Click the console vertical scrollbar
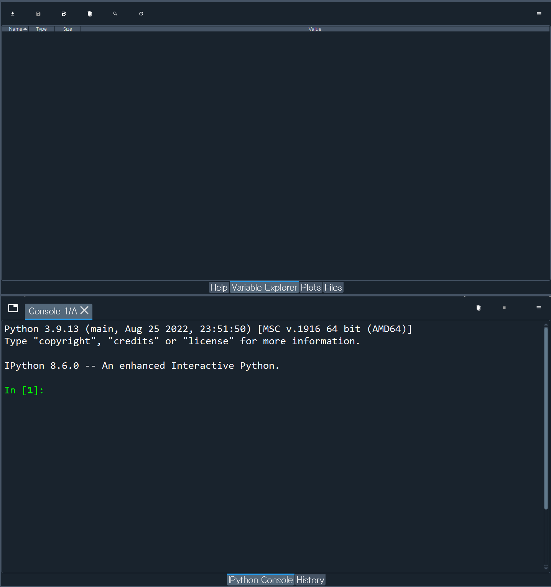This screenshot has height=587, width=551. pos(546,418)
